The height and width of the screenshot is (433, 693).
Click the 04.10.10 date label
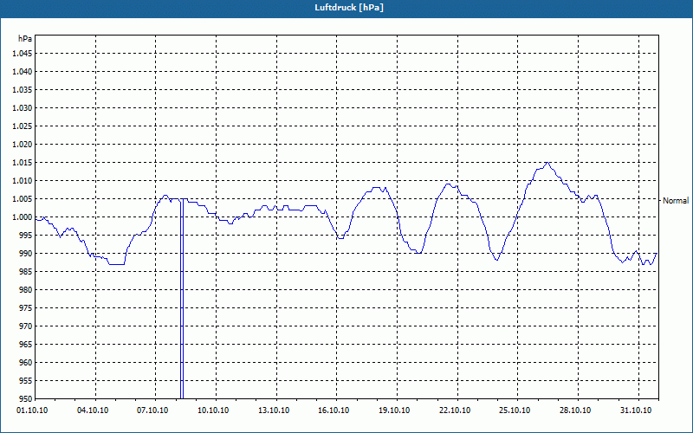(93, 410)
